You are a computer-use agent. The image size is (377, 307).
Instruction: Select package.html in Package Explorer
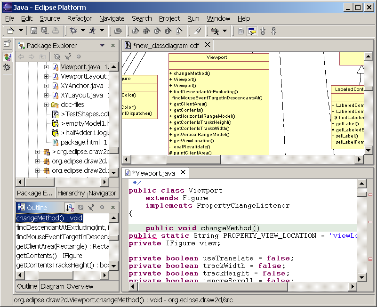[80, 142]
